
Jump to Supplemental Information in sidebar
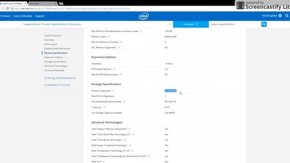[57, 48]
